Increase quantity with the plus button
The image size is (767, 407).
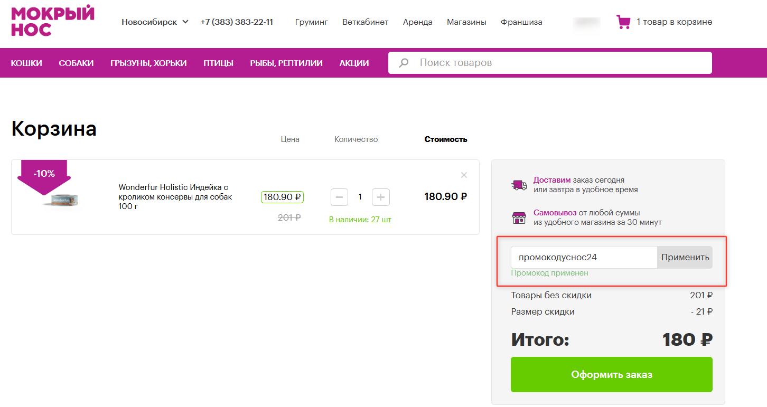click(380, 197)
